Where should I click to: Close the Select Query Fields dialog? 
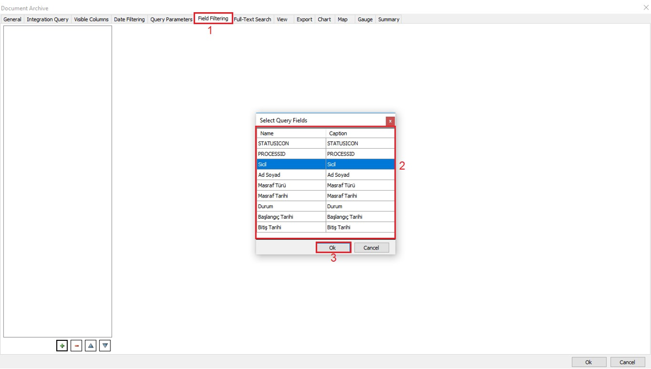390,121
